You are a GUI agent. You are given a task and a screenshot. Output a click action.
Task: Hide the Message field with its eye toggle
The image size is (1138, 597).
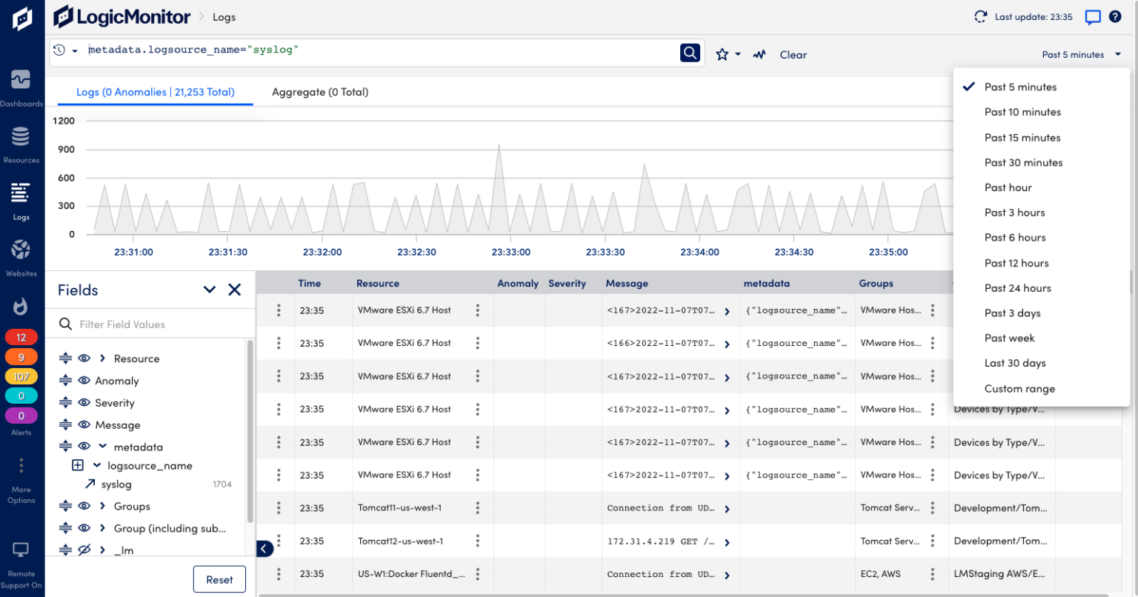click(x=84, y=424)
